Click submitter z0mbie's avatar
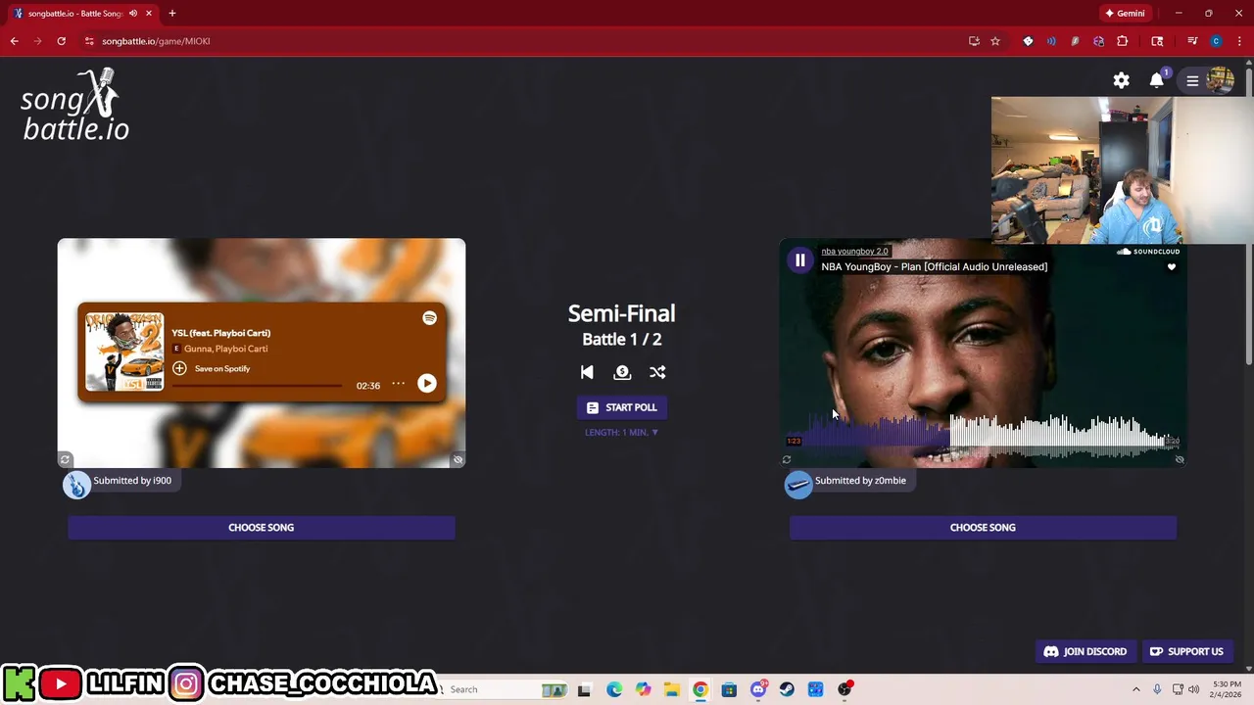 (798, 484)
